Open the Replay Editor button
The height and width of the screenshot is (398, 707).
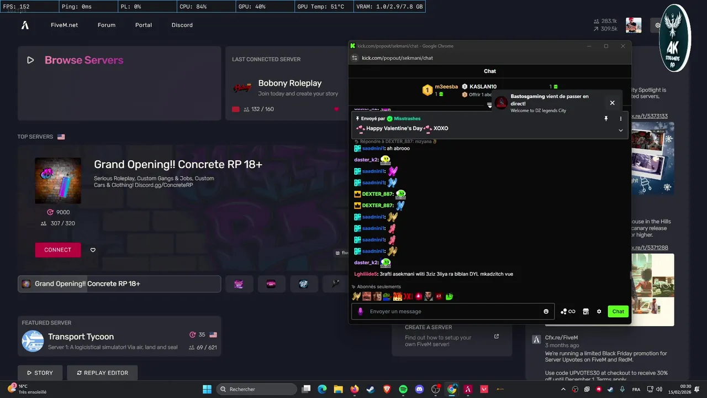coord(102,373)
